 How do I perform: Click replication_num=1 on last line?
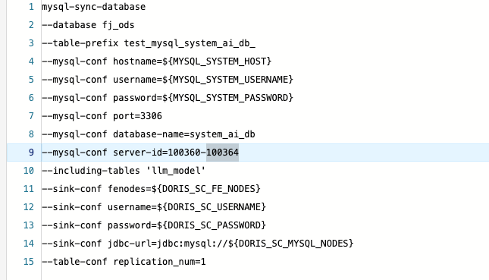pos(159,262)
